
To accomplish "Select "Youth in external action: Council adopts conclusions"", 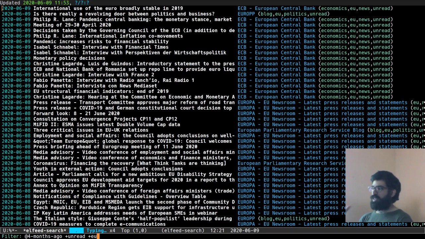I will pyautogui.click(x=108, y=169).
